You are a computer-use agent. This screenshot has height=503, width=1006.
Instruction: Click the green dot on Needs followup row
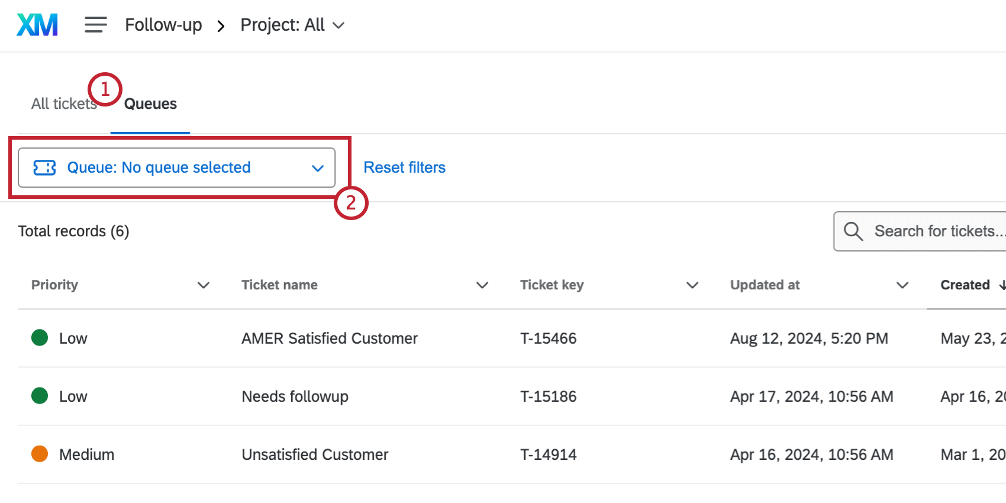coord(40,396)
